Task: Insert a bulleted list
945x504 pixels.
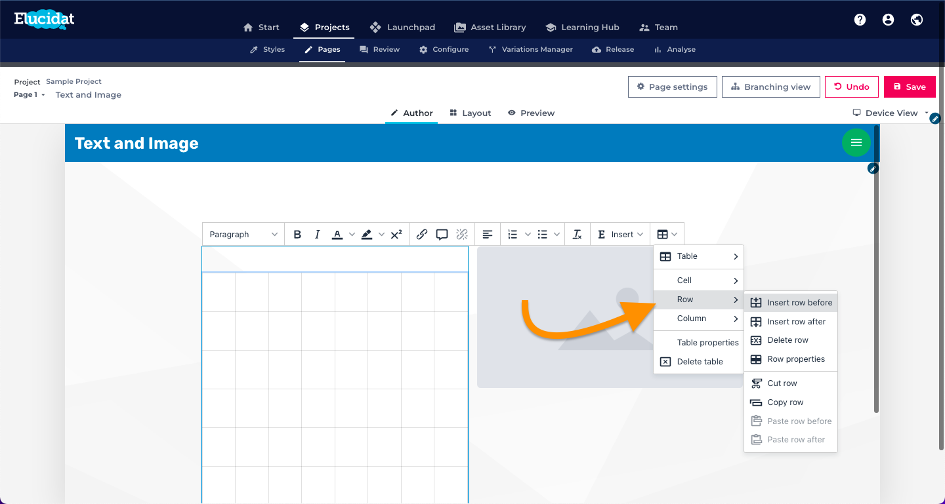Action: point(543,235)
